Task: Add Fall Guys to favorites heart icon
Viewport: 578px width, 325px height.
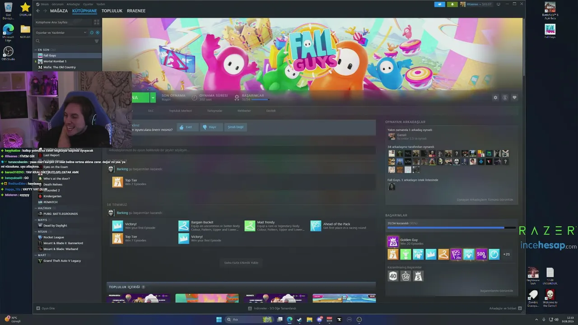Action: tap(514, 97)
